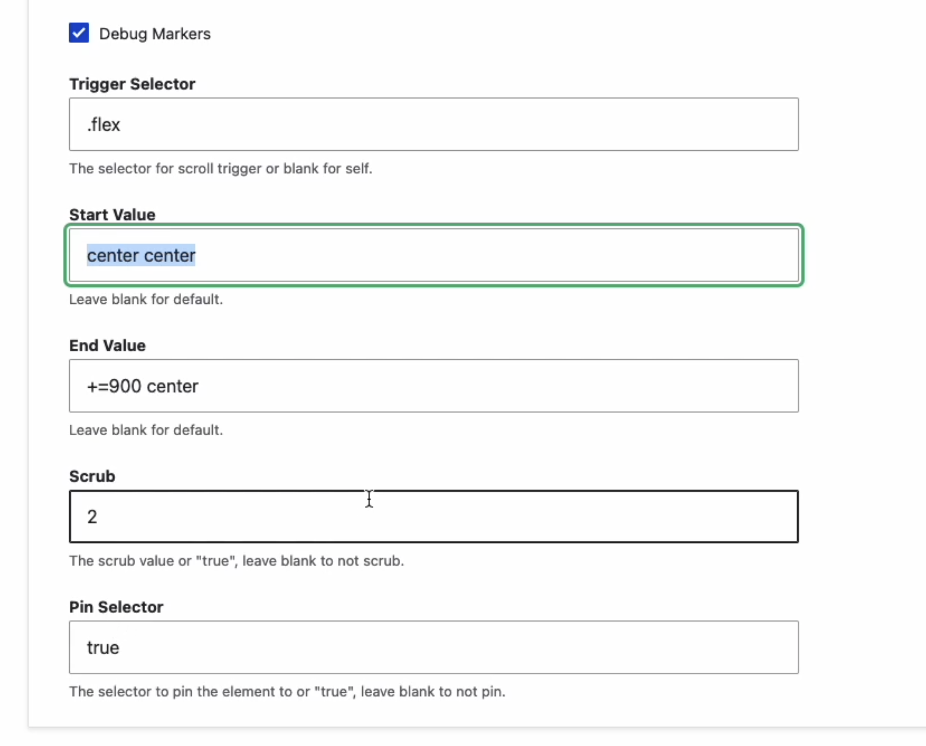
Task: Click the '.flex' selector value text
Action: tap(104, 124)
